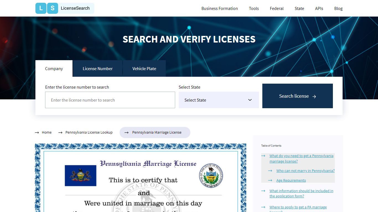378x212 pixels.
Task: Click the Search license button
Action: (x=297, y=96)
